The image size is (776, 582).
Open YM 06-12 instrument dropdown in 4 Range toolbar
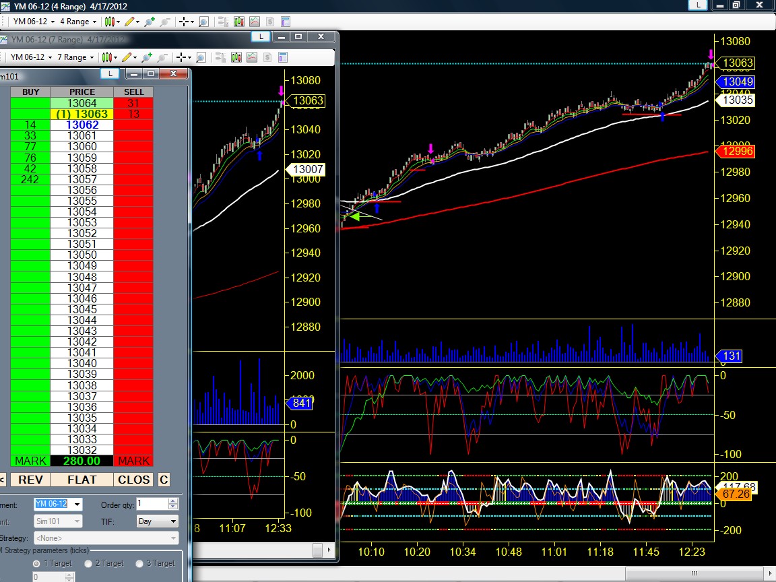[x=34, y=22]
